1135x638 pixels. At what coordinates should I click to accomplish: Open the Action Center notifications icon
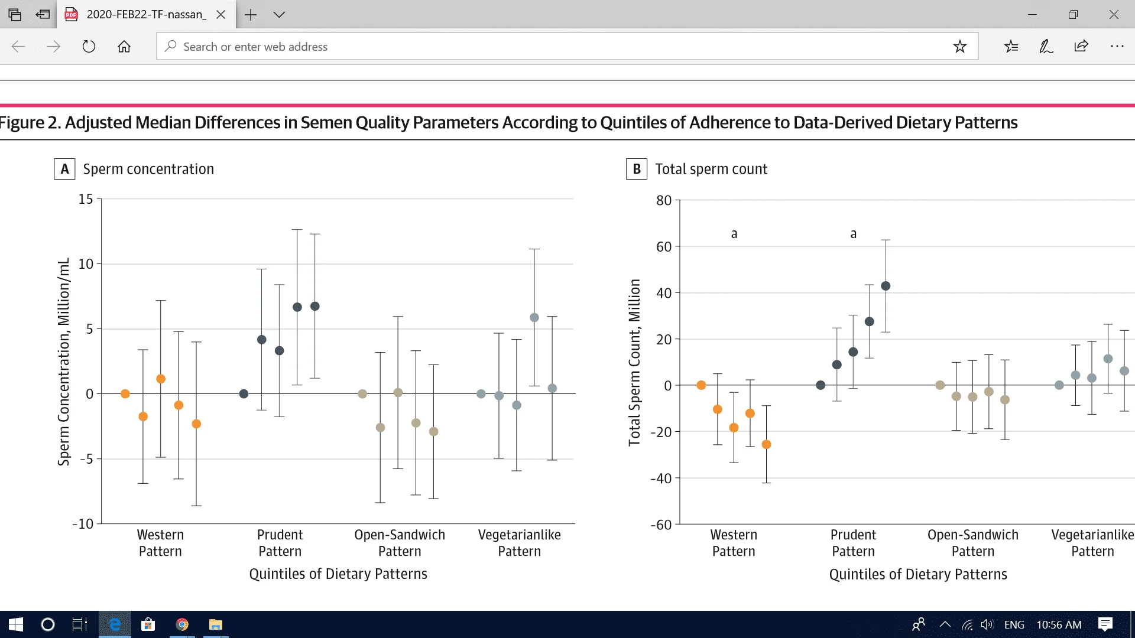coord(1105,624)
